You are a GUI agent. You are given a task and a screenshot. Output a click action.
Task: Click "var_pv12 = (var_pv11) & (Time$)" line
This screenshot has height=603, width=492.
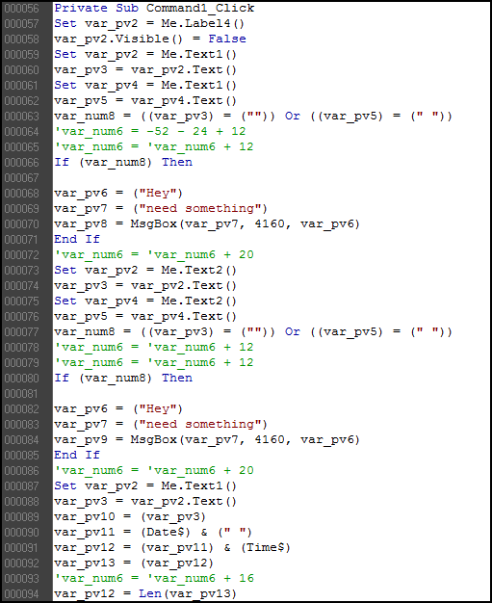(172, 548)
